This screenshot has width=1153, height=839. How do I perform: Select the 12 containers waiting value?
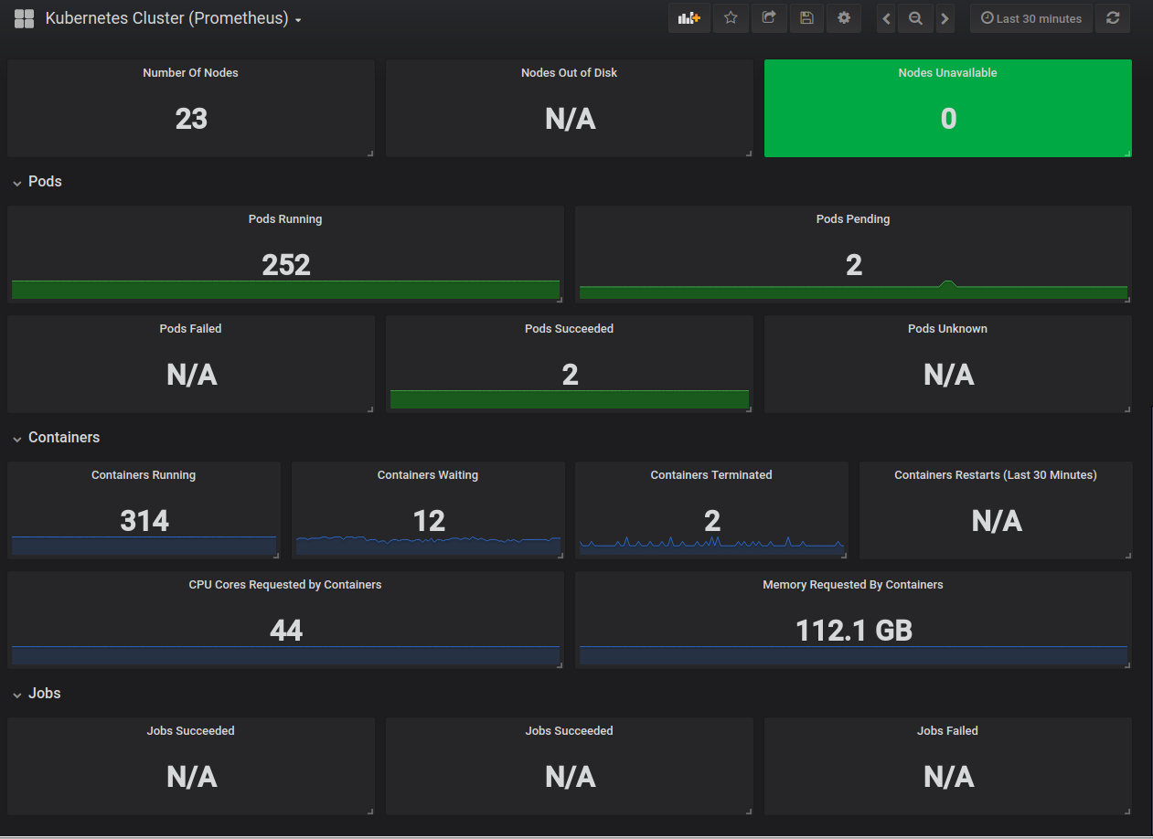coord(429,521)
